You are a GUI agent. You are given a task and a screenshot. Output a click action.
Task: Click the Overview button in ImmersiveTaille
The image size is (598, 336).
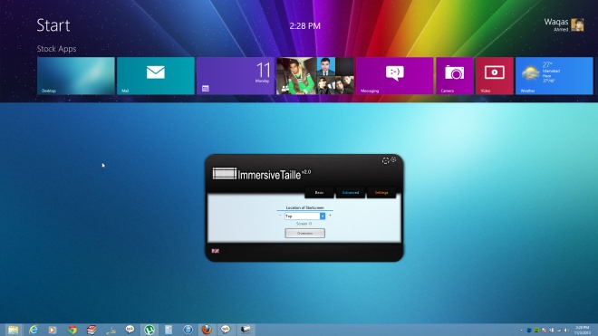coord(304,233)
